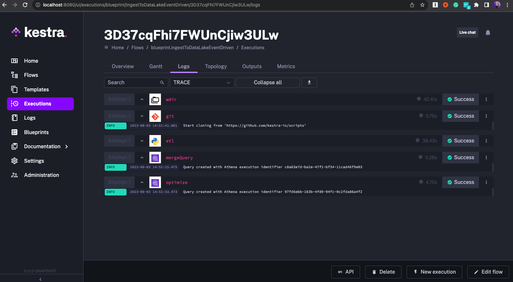The image size is (513, 282).
Task: Collapse the git task logs
Action: coord(142,116)
